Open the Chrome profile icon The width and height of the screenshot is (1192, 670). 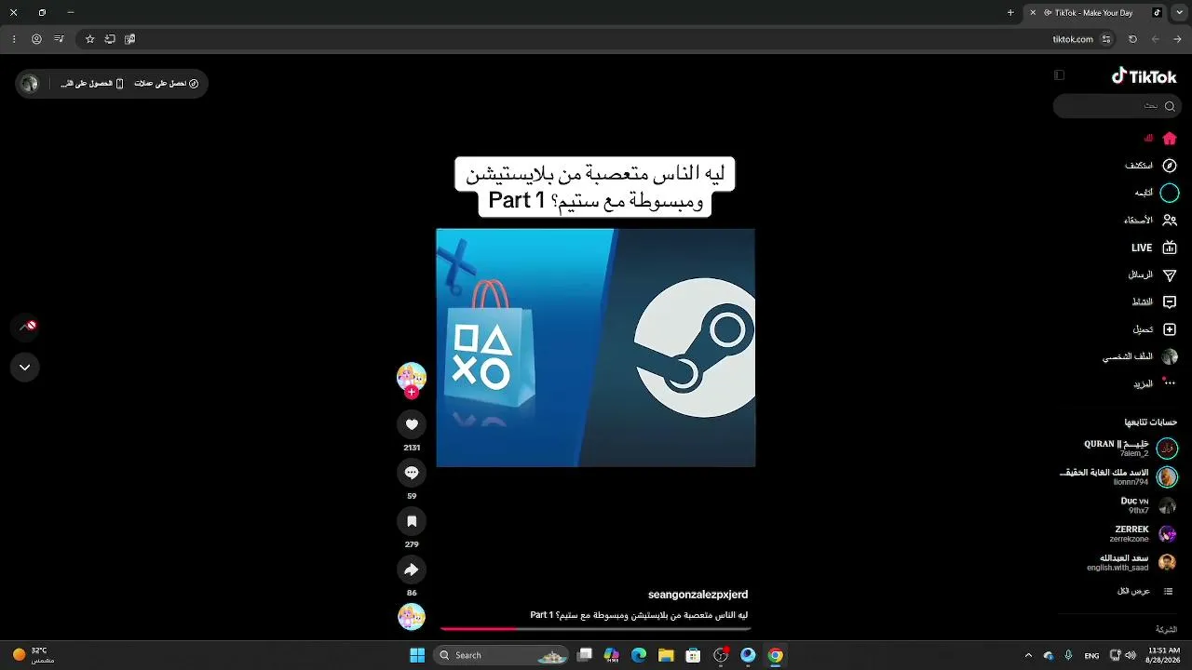(36, 39)
